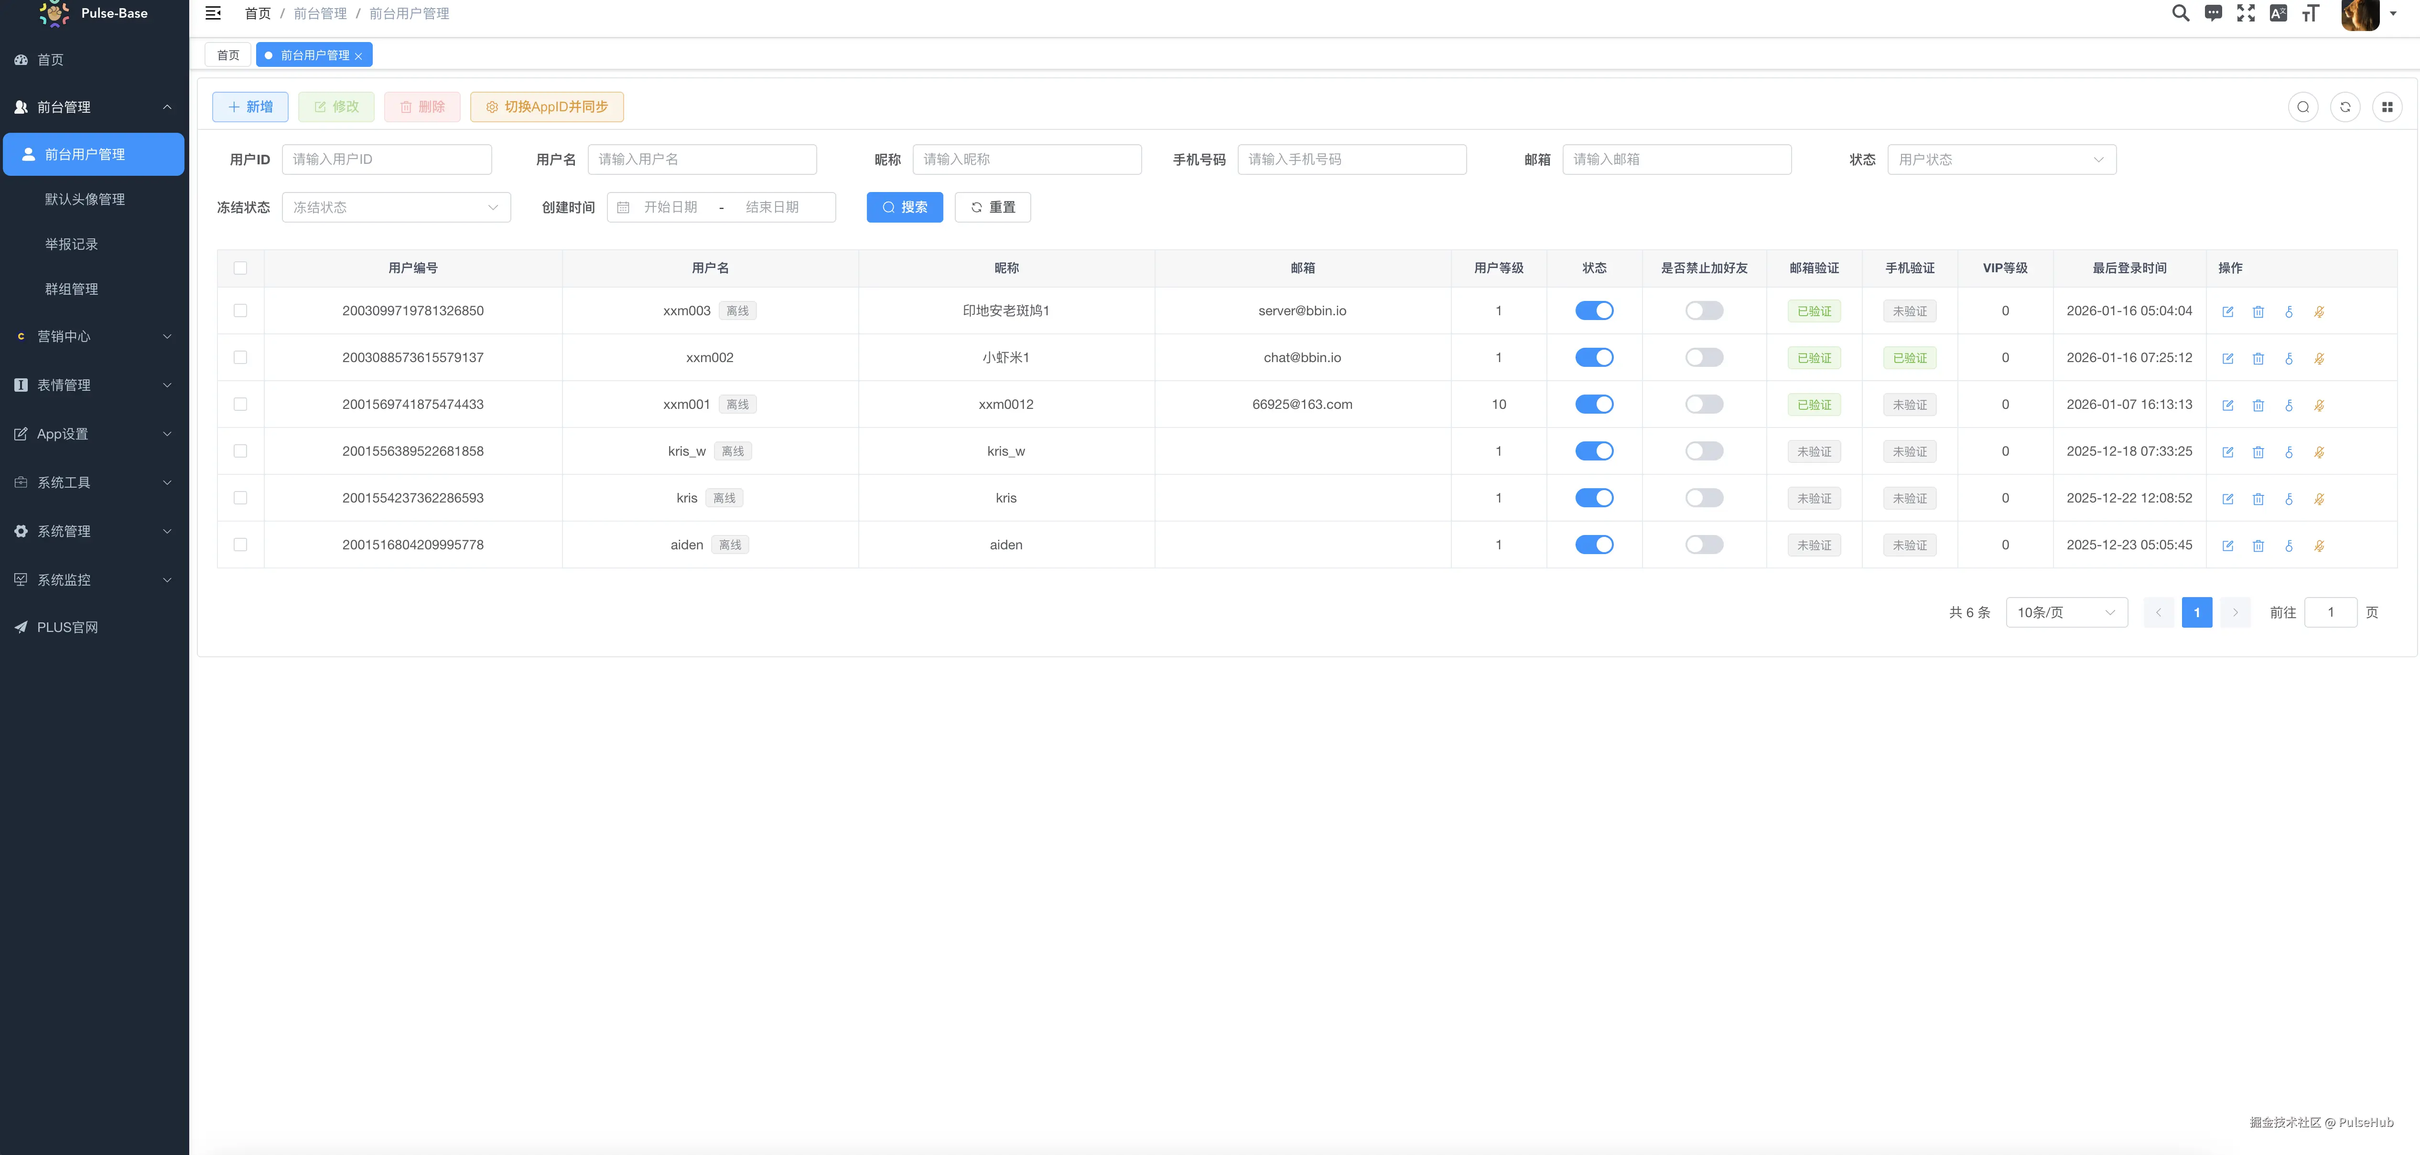Viewport: 2420px width, 1155px height.
Task: Toggle status switch for user aiden
Action: pyautogui.click(x=1594, y=545)
